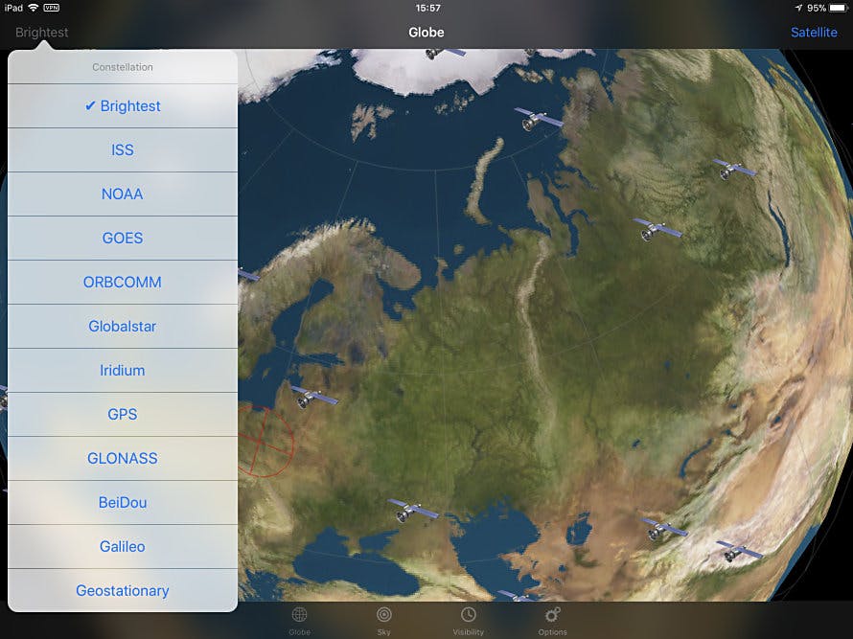Viewport: 853px width, 639px height.
Task: Choose ISS from the constellation list
Action: [123, 150]
